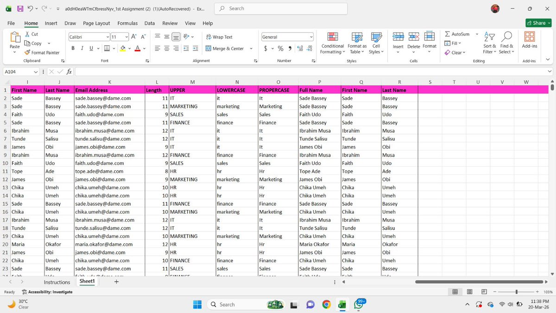Open the Add-ins button
The height and width of the screenshot is (313, 556).
pos(530,40)
